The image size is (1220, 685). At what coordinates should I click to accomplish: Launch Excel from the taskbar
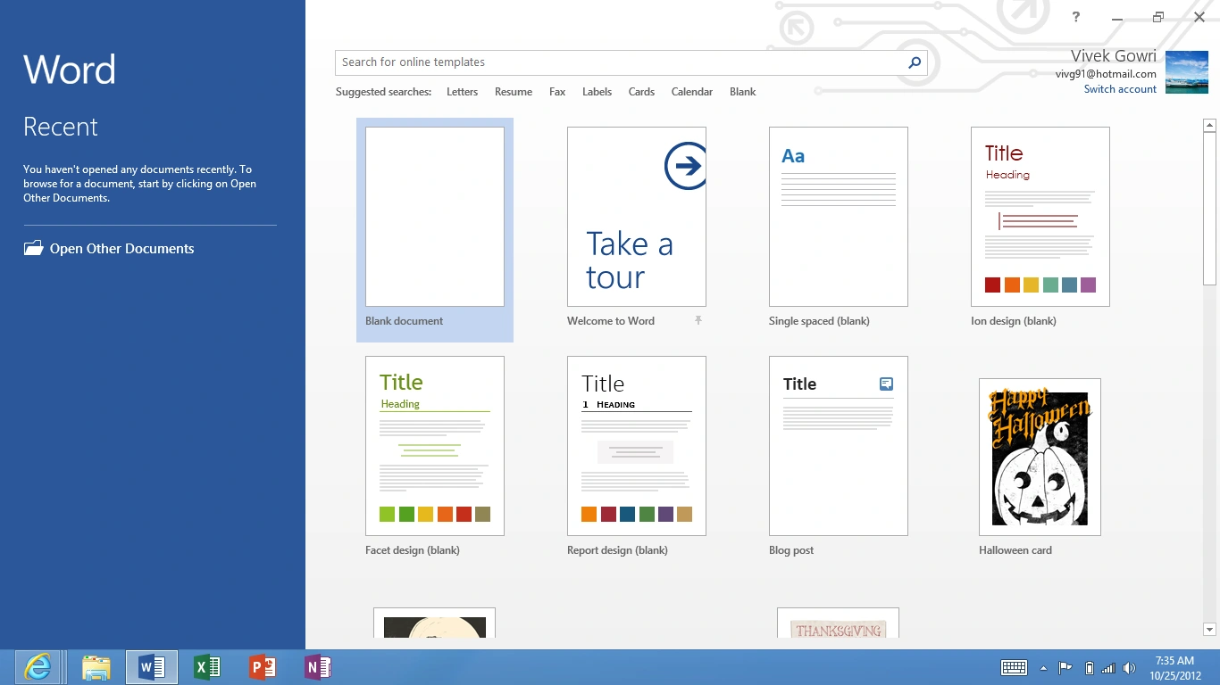click(207, 667)
